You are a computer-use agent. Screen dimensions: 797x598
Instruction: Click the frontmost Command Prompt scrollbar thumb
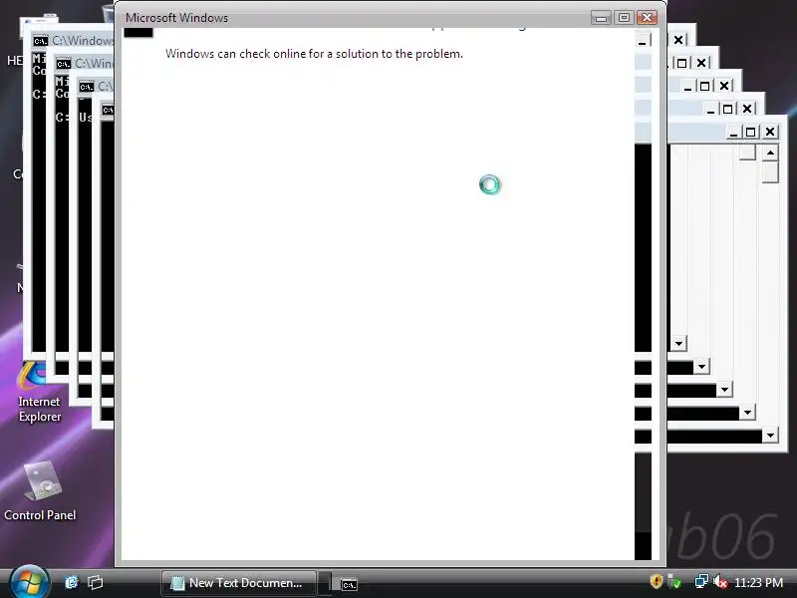[770, 171]
